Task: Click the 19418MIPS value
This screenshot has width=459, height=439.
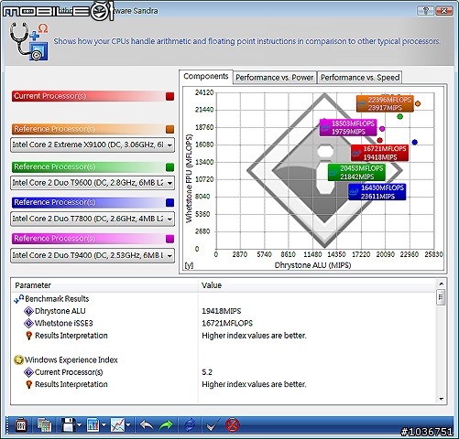Action: click(222, 311)
